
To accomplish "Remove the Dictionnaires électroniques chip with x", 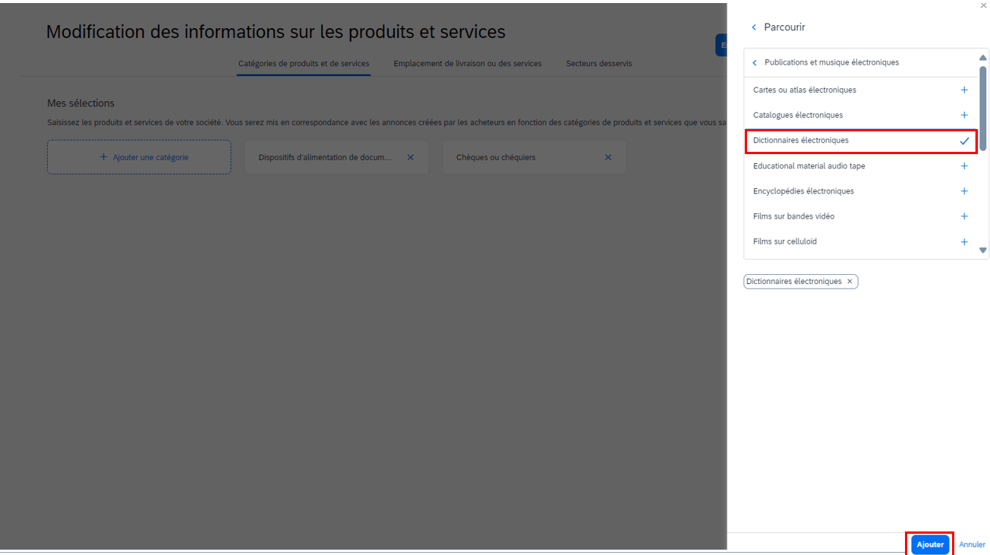I will [850, 282].
